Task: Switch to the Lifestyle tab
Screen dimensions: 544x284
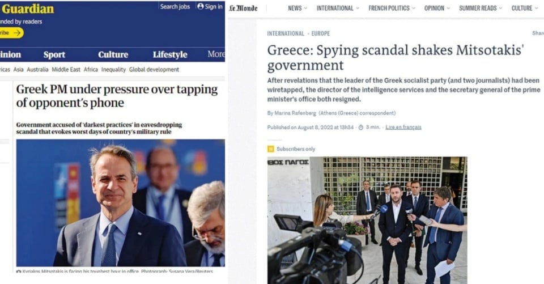Action: (170, 54)
